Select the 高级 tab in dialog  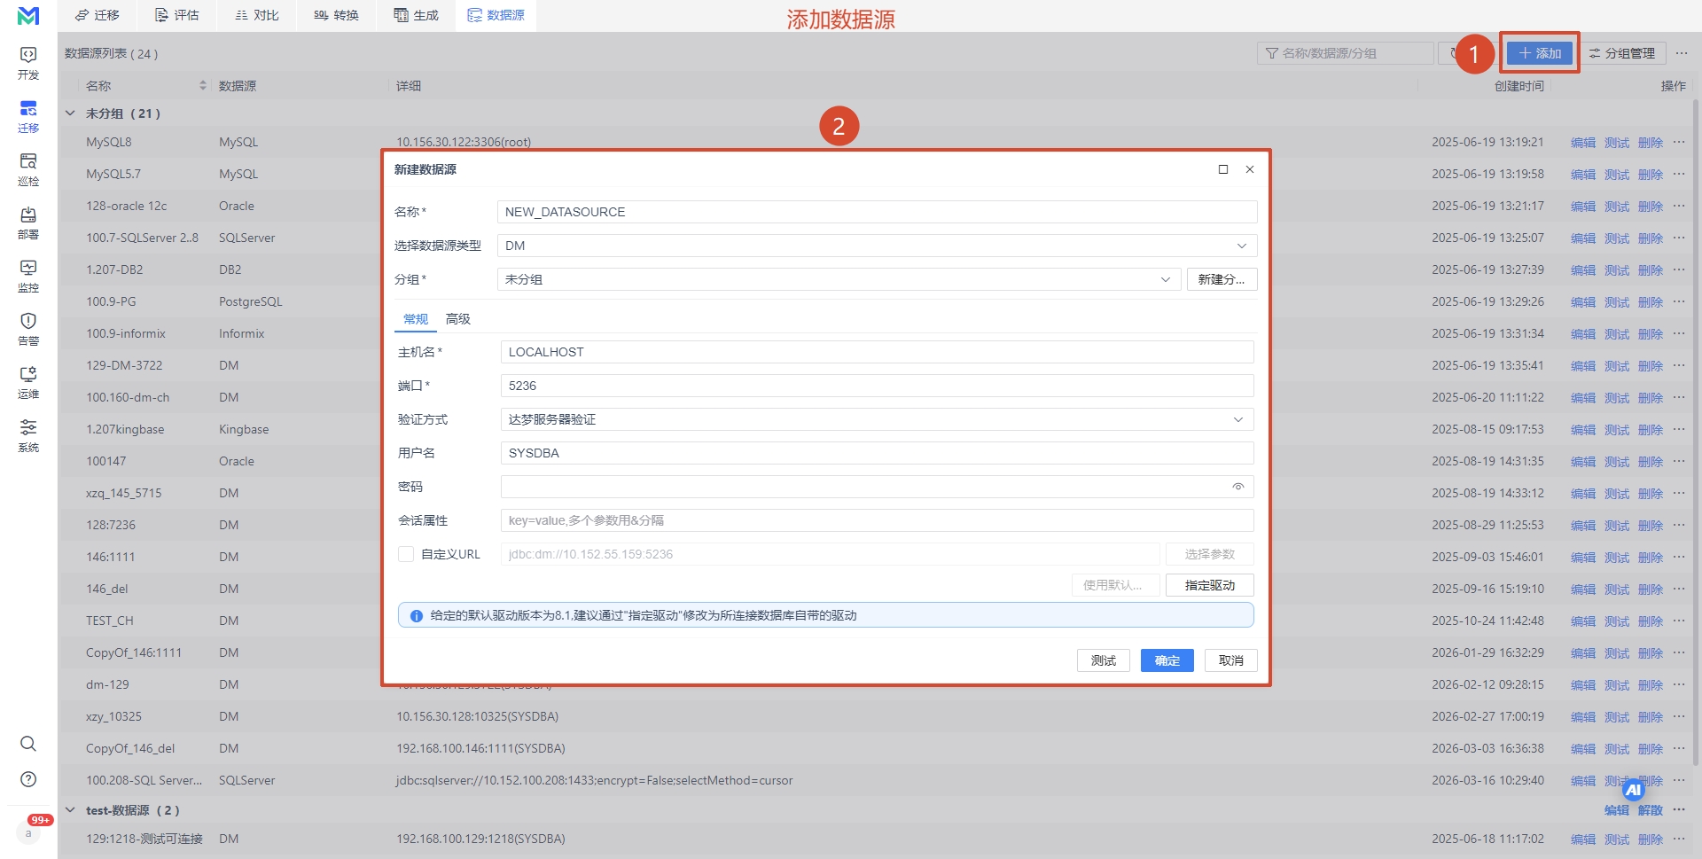(458, 319)
